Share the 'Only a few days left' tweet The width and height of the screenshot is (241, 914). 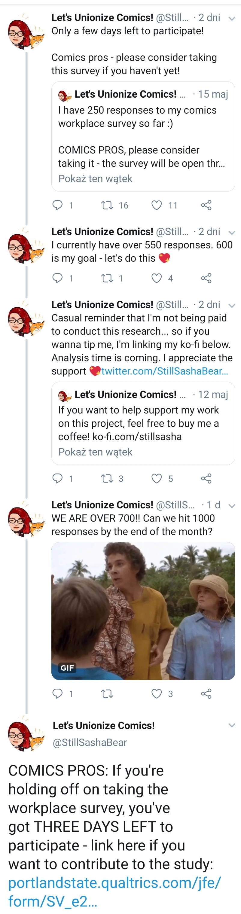(206, 205)
